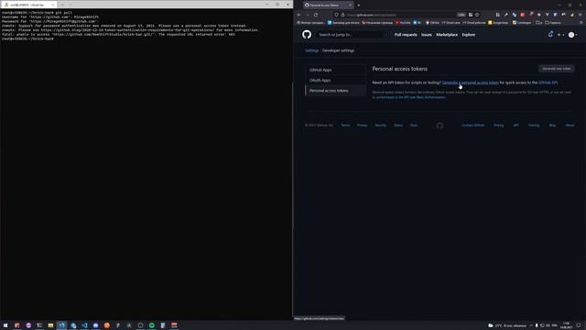Open 'authenticate to the API over Basic Authentication' link
The height and width of the screenshot is (330, 586).
click(x=410, y=97)
